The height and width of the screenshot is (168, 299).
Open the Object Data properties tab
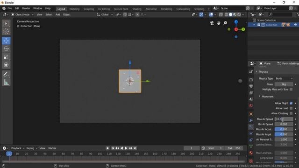pos(251,146)
